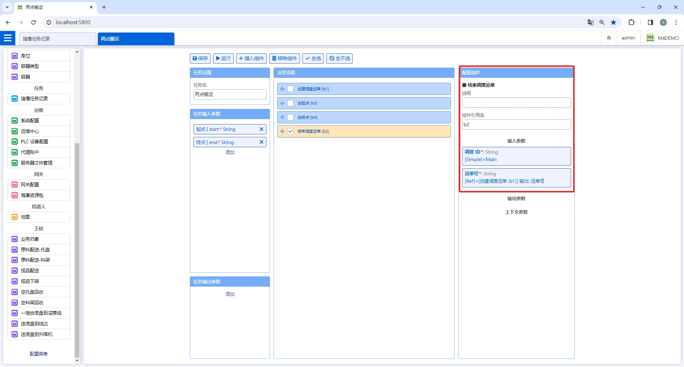Click the 海康资源包 sidebar icon
The width and height of the screenshot is (684, 367).
(15, 195)
